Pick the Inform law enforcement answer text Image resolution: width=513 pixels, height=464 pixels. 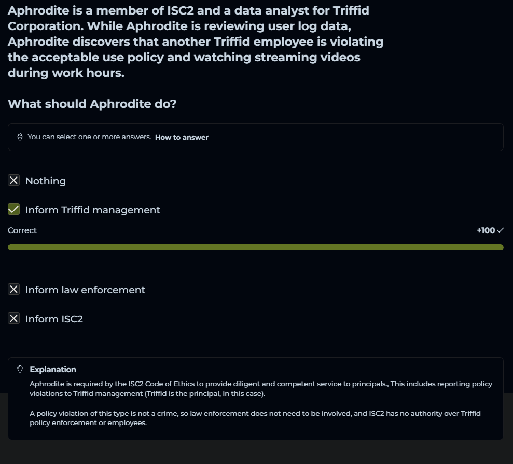tap(85, 290)
